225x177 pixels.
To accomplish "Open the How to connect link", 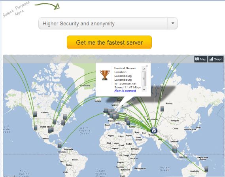I will click(x=125, y=91).
